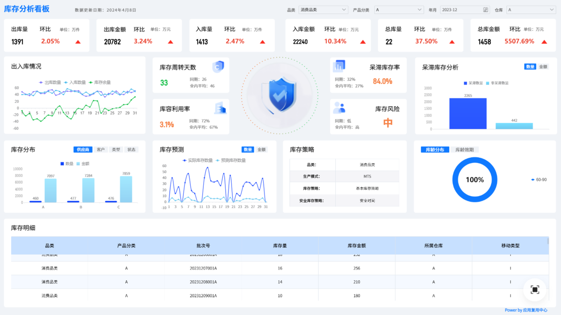
Task: Toggle 实际库存数量 legend item
Action: 198,161
